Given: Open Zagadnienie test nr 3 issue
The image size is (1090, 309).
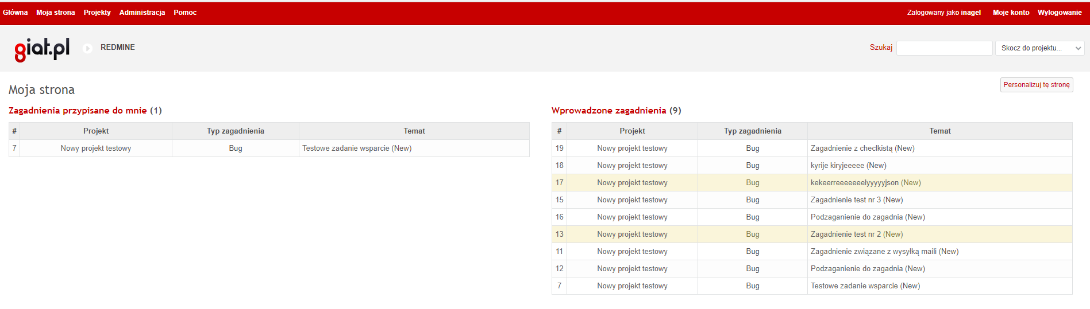Looking at the screenshot, I should (846, 200).
